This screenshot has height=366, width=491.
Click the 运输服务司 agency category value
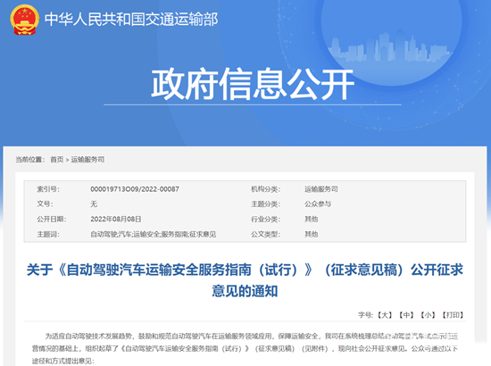point(321,189)
